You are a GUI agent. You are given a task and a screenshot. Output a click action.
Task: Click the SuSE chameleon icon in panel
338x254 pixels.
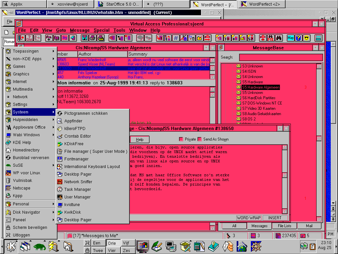[x=40, y=246]
